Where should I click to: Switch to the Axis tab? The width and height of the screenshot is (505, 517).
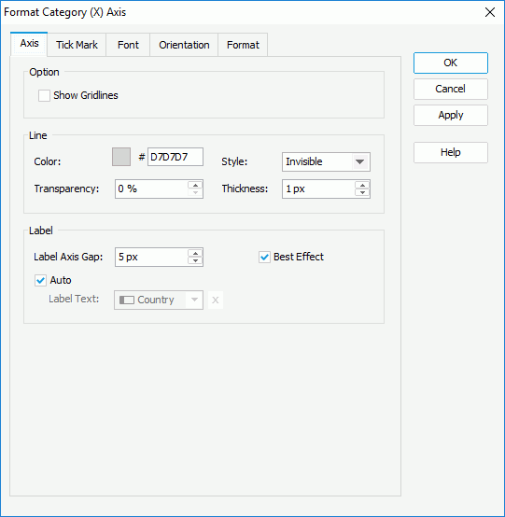tap(29, 44)
